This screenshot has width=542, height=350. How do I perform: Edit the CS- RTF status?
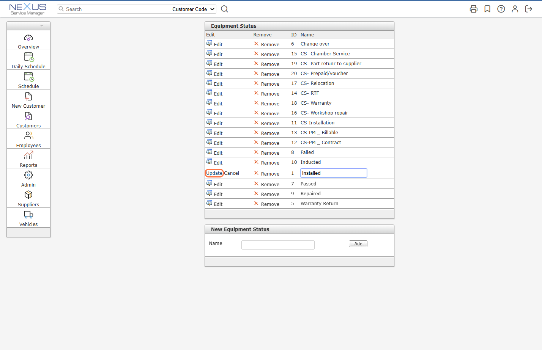(214, 93)
